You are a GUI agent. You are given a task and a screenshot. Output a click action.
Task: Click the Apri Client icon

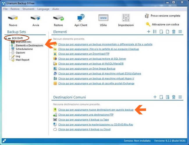pyautogui.click(x=81, y=18)
